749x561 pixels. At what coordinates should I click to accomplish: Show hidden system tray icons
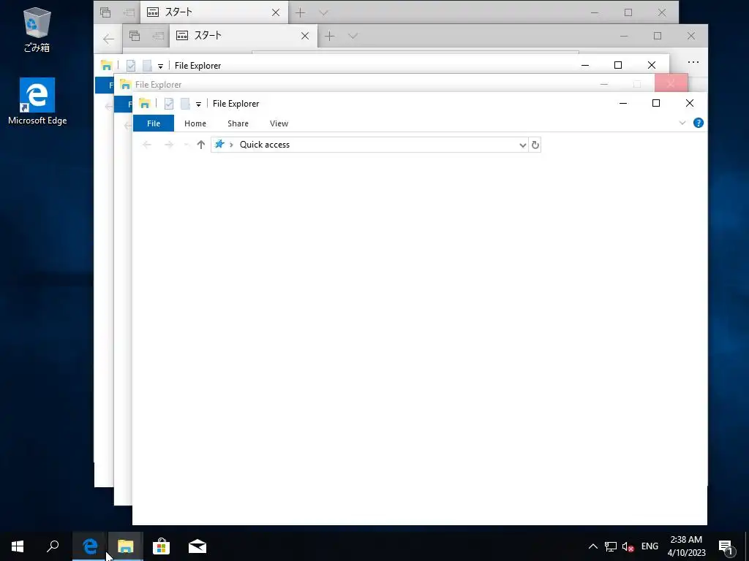592,546
